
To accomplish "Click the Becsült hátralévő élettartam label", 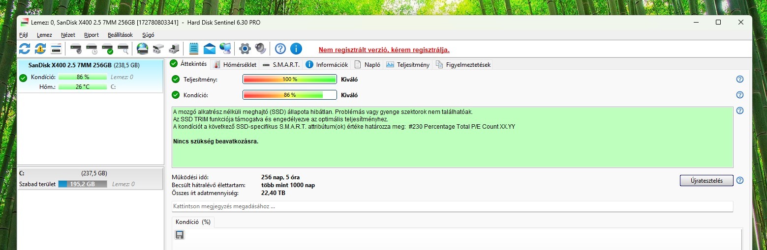I will [x=209, y=185].
